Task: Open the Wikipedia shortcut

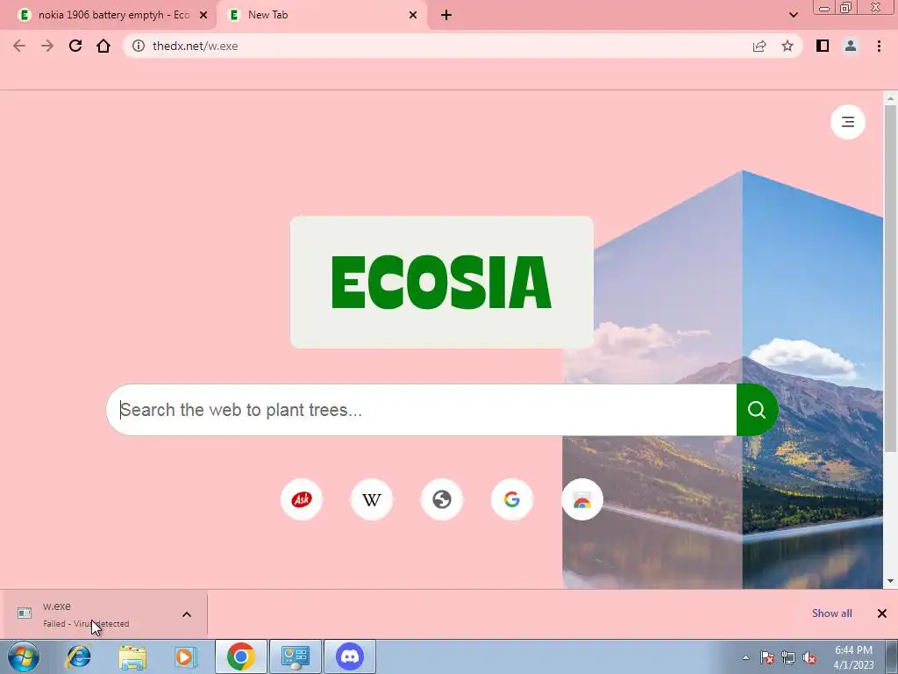Action: 372,499
